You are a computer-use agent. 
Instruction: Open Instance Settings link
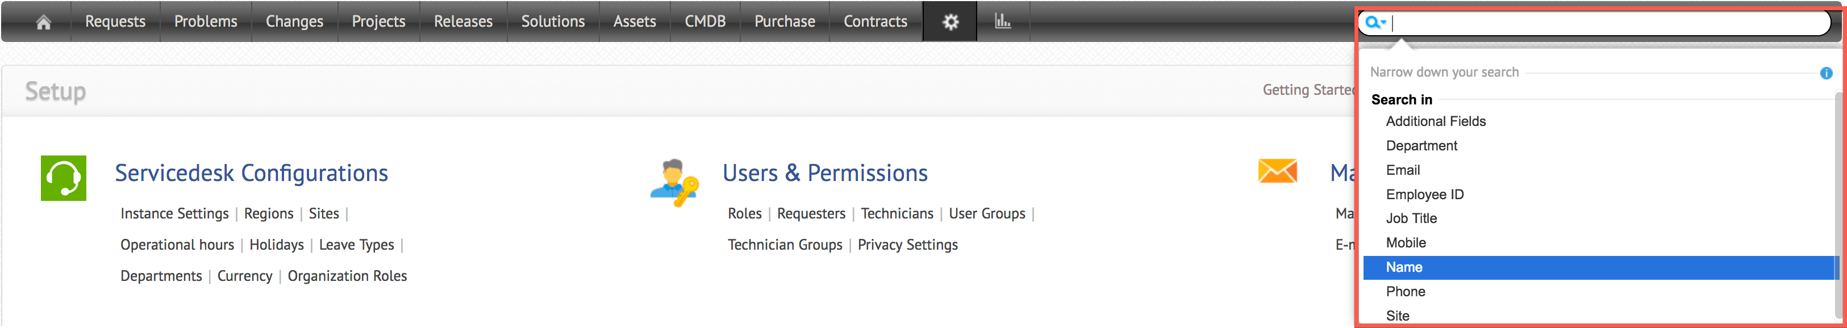pyautogui.click(x=174, y=213)
